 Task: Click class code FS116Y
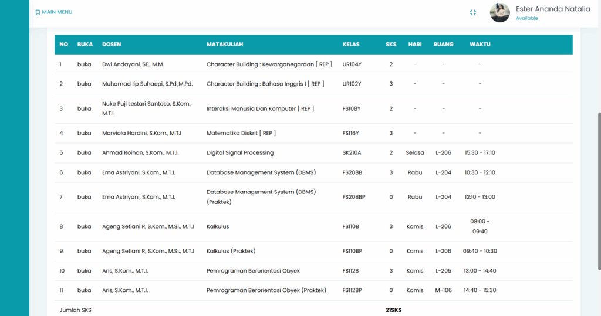pos(350,133)
